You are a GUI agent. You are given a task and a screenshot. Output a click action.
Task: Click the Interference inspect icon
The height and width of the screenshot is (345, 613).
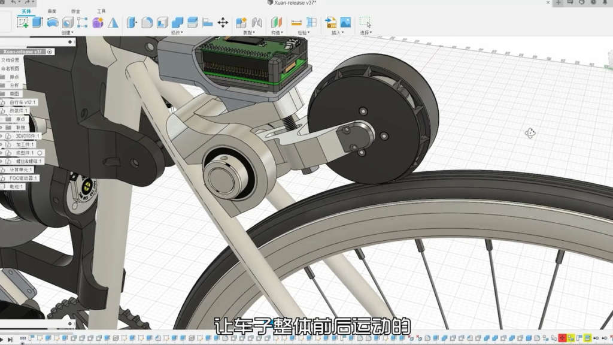311,22
